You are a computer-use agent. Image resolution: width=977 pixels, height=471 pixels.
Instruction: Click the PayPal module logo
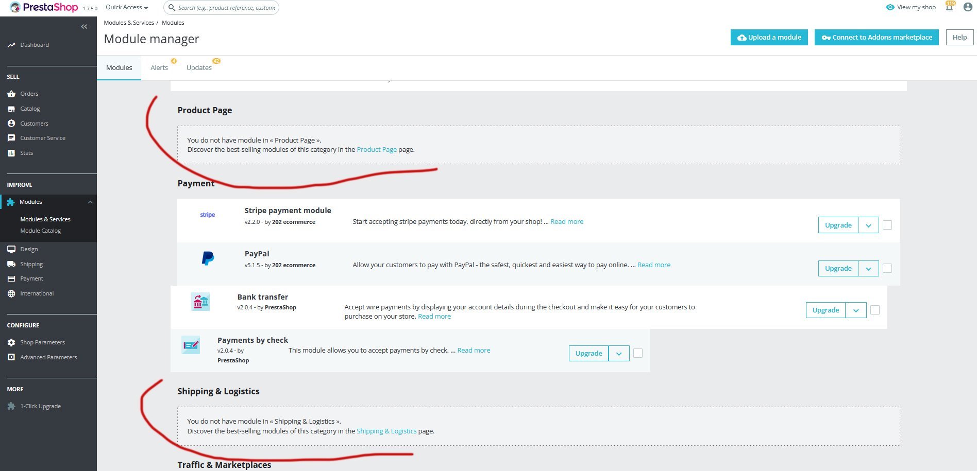208,258
